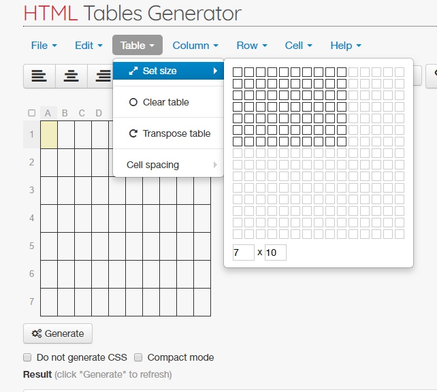Open the Column dropdown menu
The width and height of the screenshot is (437, 392).
point(195,46)
